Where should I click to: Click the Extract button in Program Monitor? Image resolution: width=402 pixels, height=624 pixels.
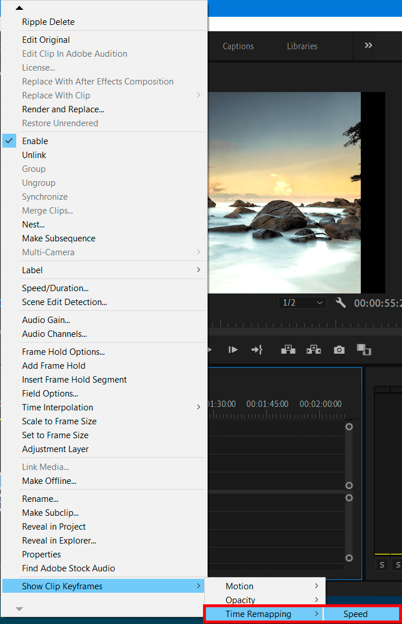click(314, 350)
